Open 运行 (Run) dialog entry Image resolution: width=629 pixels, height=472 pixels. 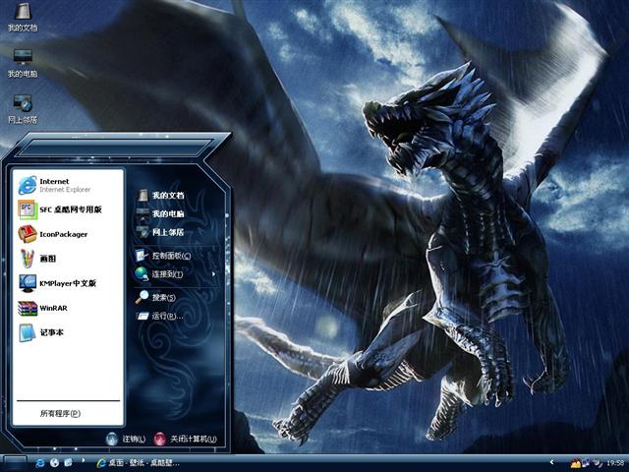tap(165, 316)
